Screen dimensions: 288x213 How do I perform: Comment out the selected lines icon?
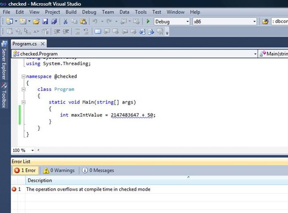(78, 31)
